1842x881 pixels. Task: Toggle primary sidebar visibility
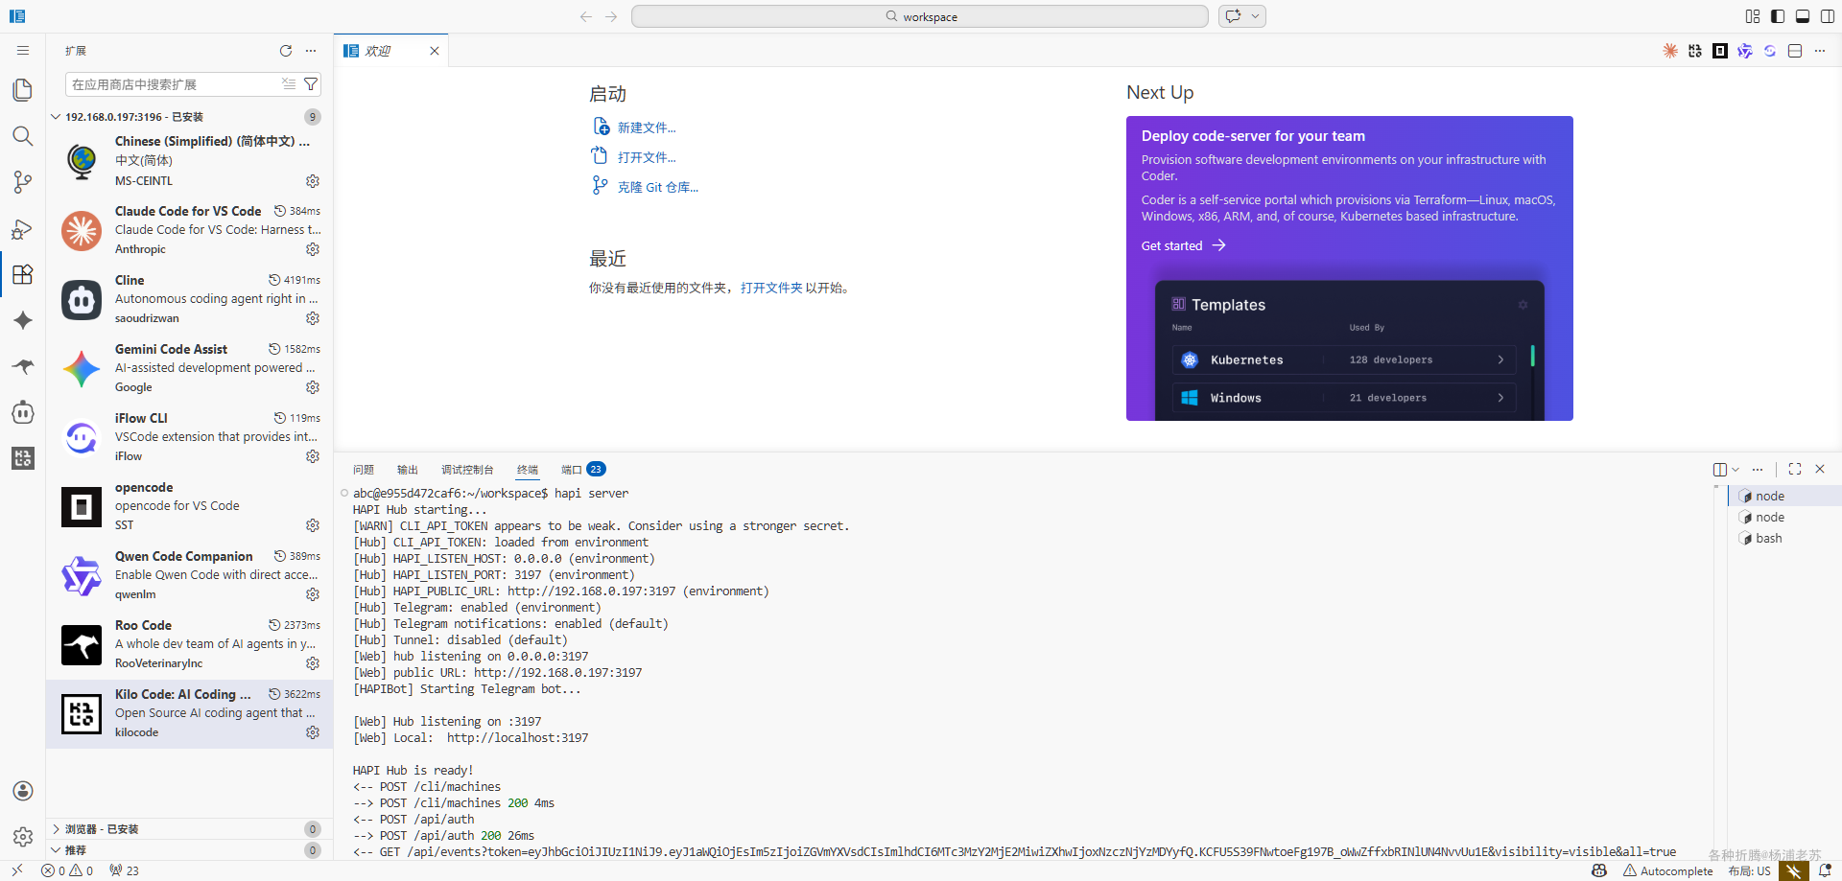[x=1778, y=16]
